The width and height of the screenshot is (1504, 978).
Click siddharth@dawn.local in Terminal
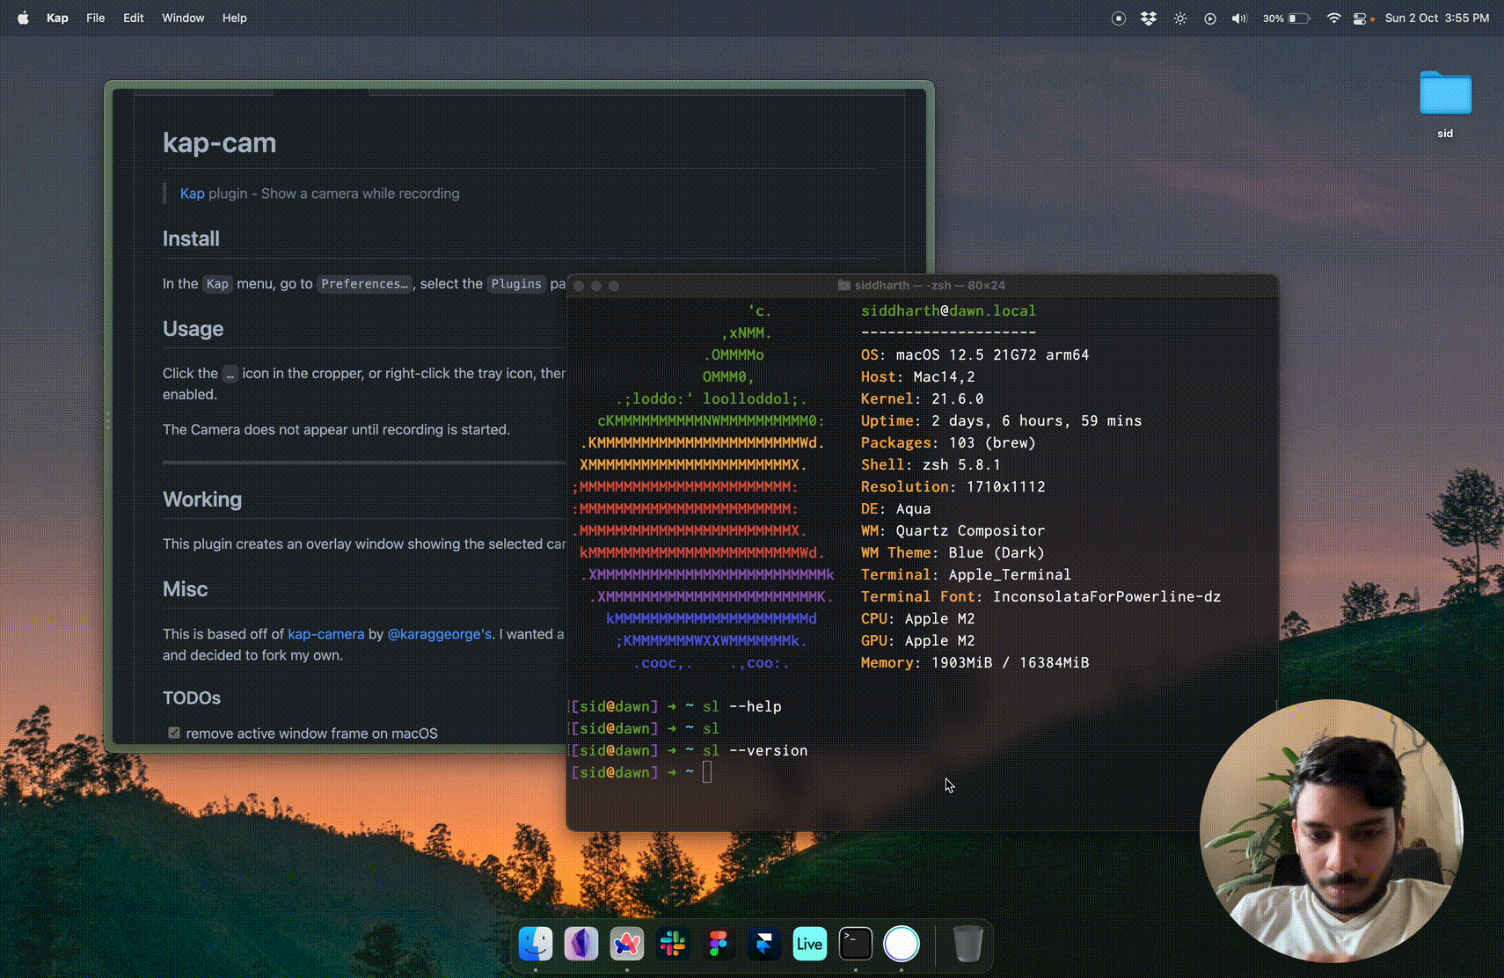(x=948, y=310)
